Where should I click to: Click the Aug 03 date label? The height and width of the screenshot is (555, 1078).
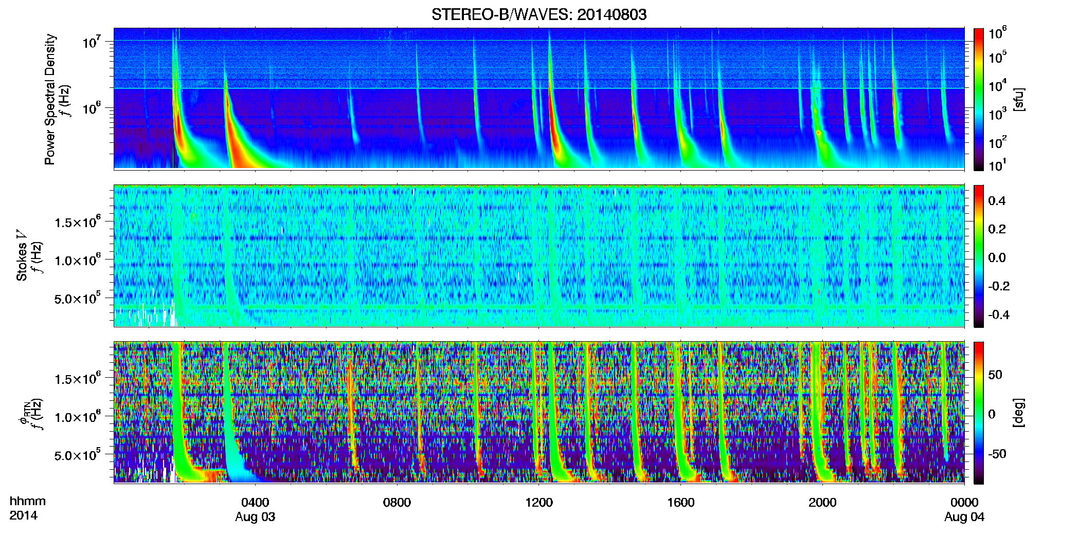(x=255, y=517)
